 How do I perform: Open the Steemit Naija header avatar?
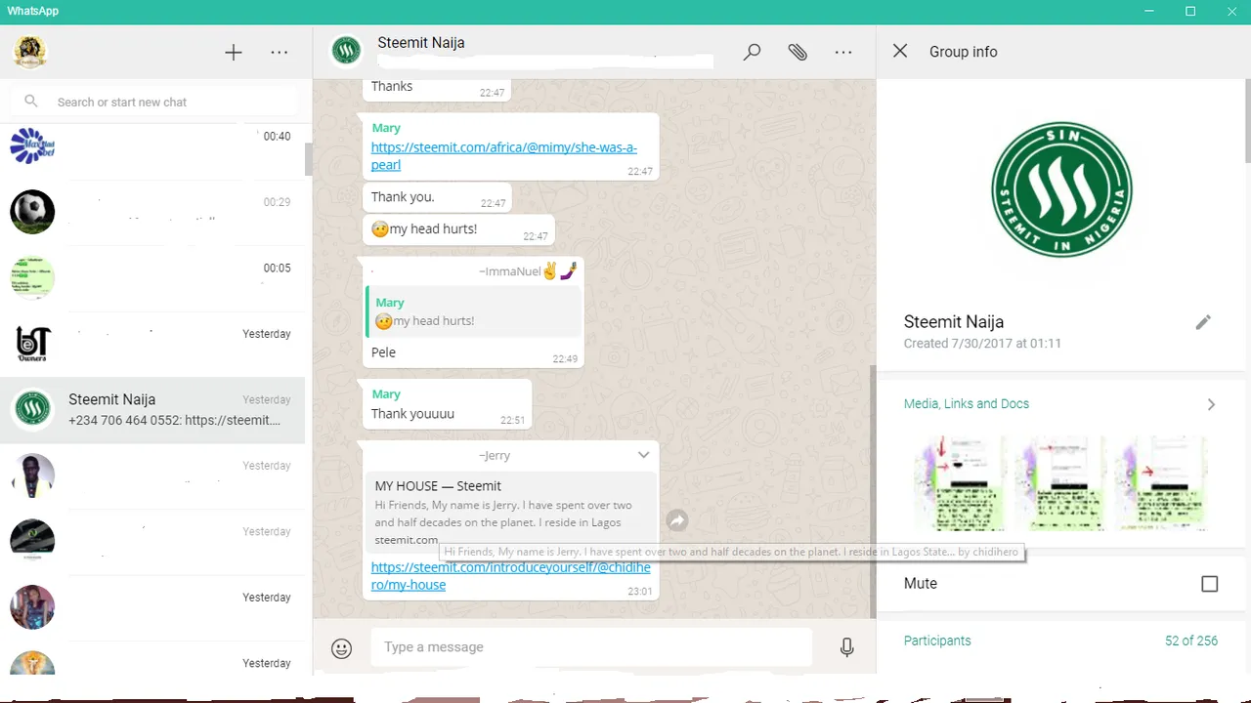(346, 51)
